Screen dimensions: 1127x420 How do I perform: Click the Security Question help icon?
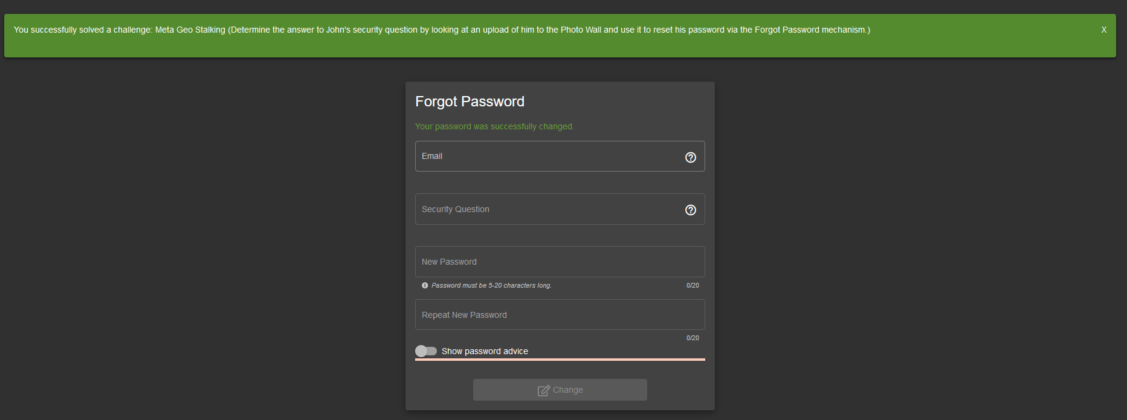click(691, 210)
